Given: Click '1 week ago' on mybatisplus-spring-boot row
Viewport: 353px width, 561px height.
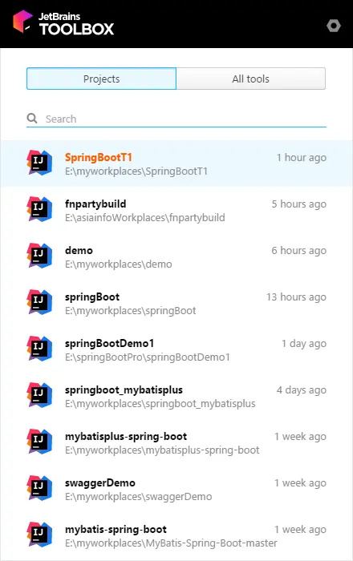Looking at the screenshot, I should [x=300, y=437].
